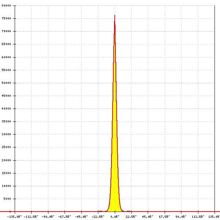The height and width of the screenshot is (220, 220).
Task: Click the 70000 y-axis label
Action: 6,31
